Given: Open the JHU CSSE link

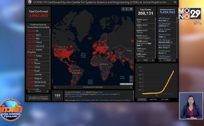Looking at the screenshot, I should [75, 94].
